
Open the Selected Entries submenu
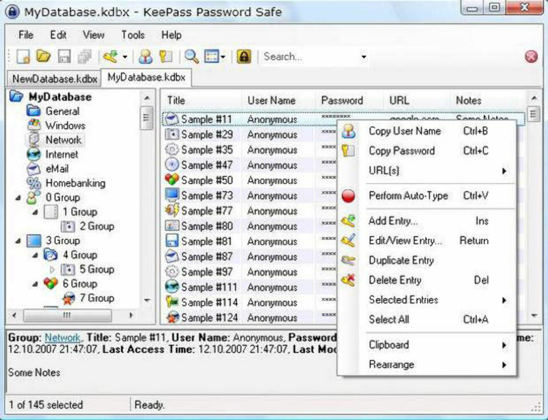pyautogui.click(x=427, y=300)
